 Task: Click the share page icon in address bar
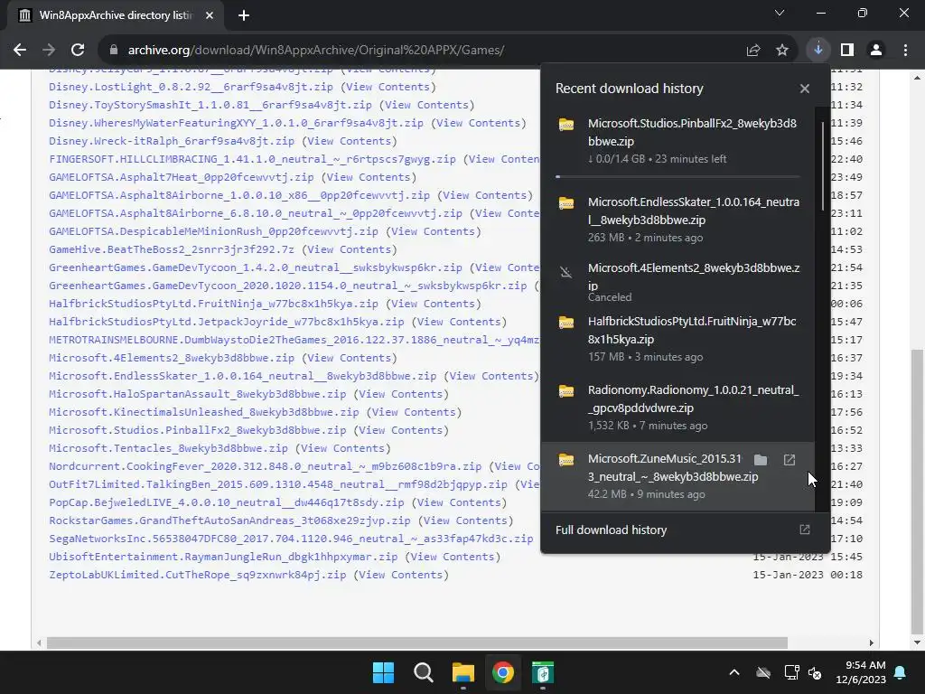coord(753,51)
